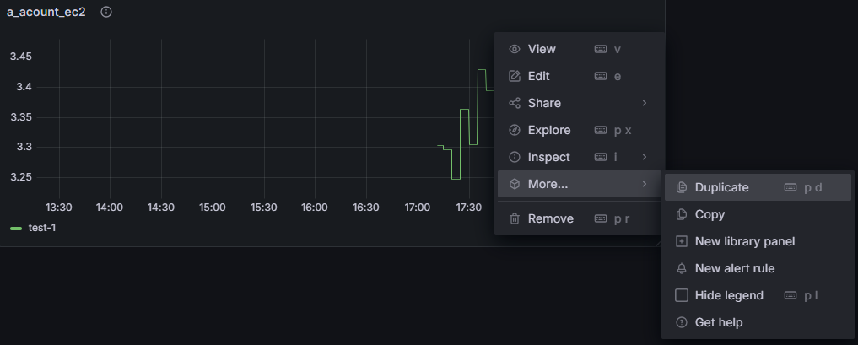The image size is (858, 345).
Task: Select Copy in the submenu
Action: click(x=758, y=214)
